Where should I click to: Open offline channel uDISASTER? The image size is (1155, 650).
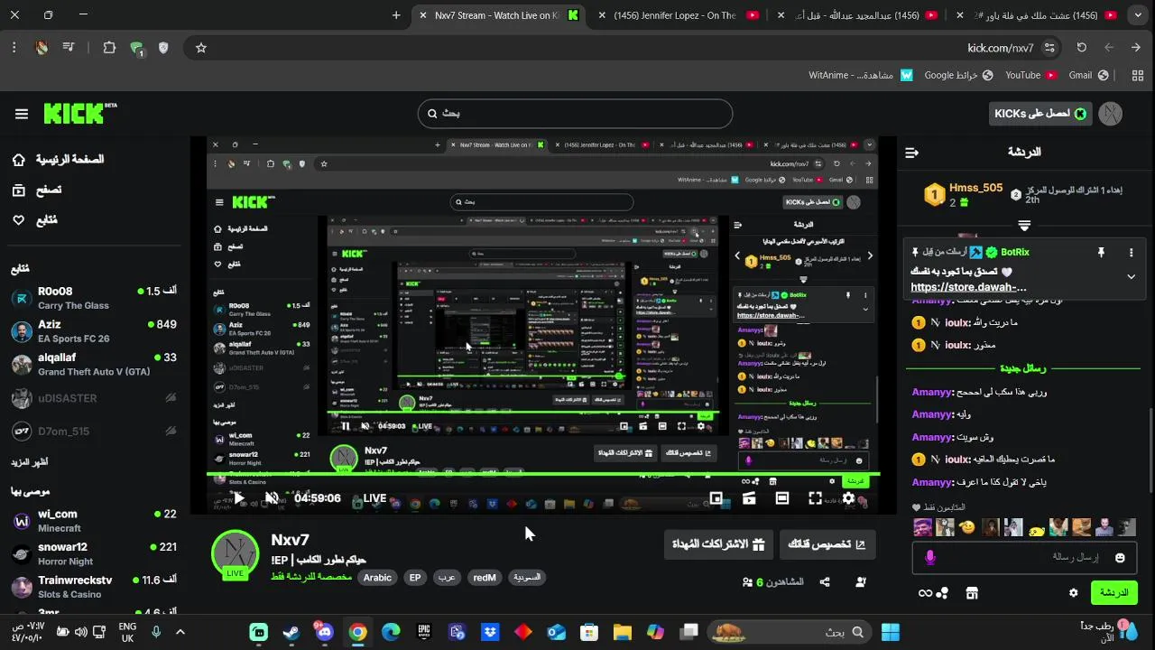(x=94, y=398)
